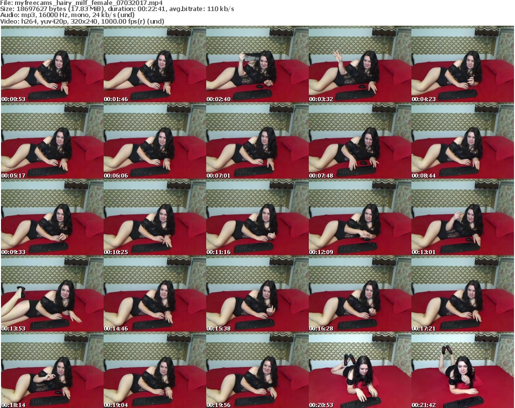Image resolution: width=515 pixels, height=408 pixels.
Task: Click the "Audio: mp3, 16000 Hz" header line
Action: 67,15
